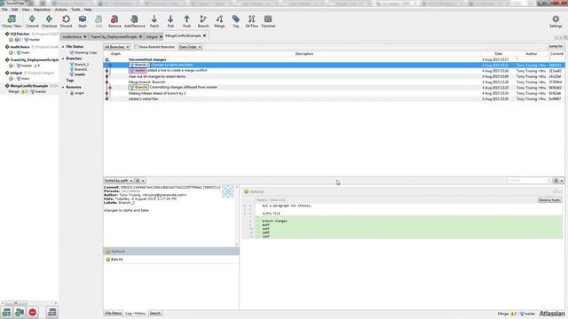Select Branch1 in the Branches list
The image size is (568, 319).
tap(81, 69)
